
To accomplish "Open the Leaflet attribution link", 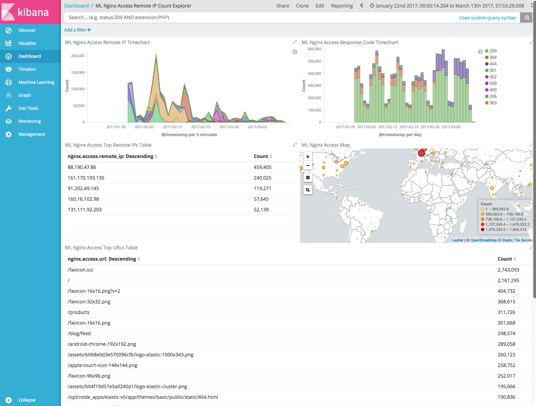I will click(x=457, y=240).
